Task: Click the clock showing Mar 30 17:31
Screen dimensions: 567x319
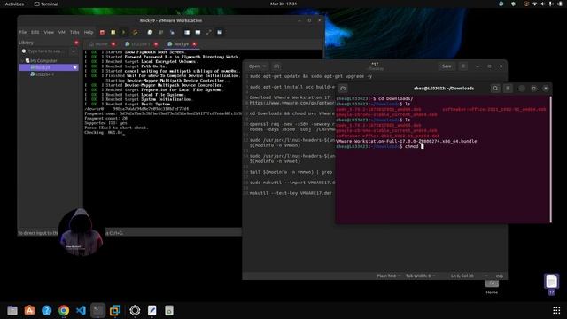Action: 283,4
